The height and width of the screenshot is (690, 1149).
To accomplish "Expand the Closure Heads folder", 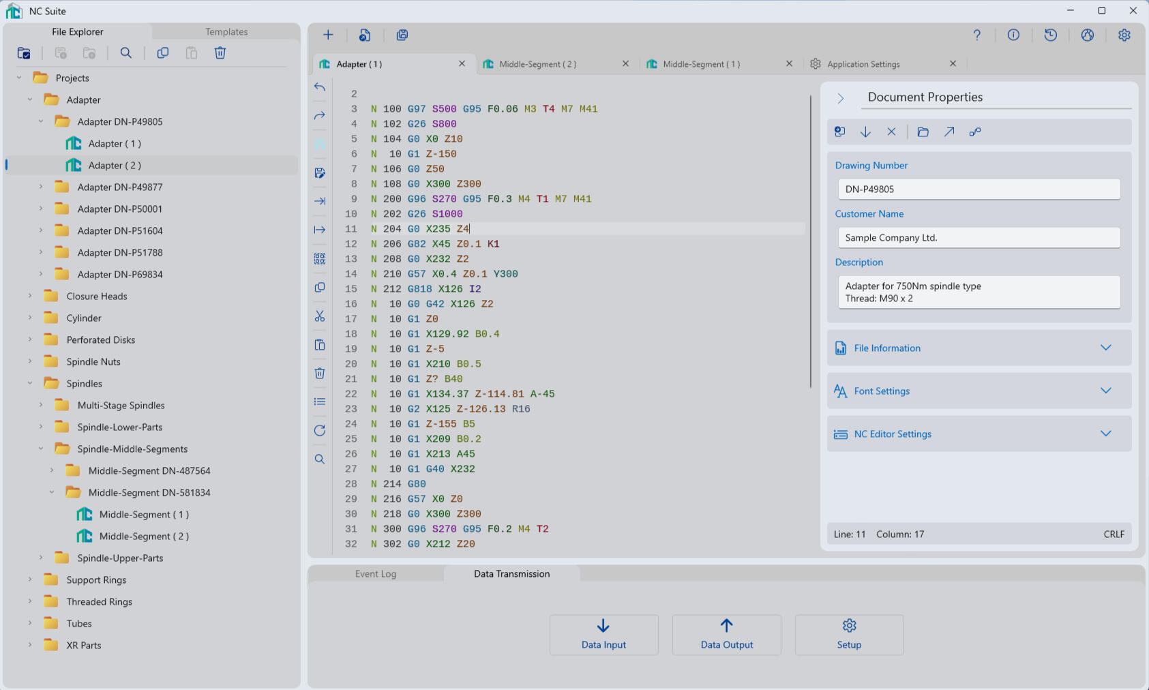I will click(x=30, y=297).
